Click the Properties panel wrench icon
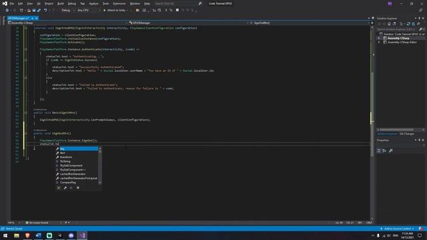427x240 pixels. pos(391,151)
